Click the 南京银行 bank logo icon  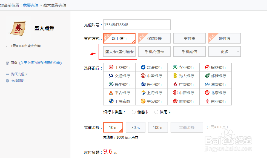[x=175, y=101]
